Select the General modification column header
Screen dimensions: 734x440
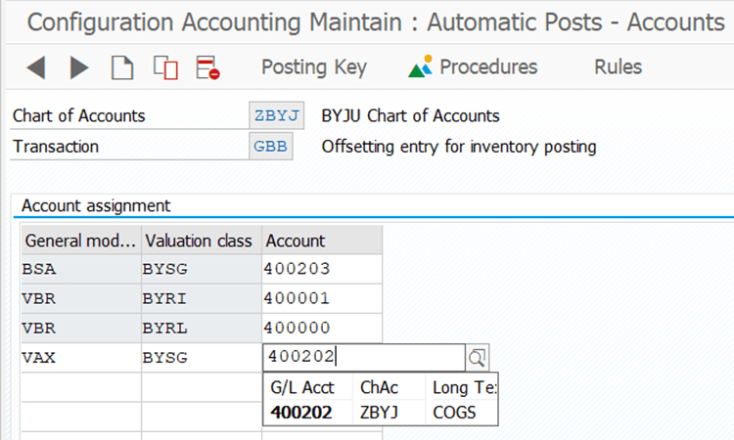[x=80, y=241]
